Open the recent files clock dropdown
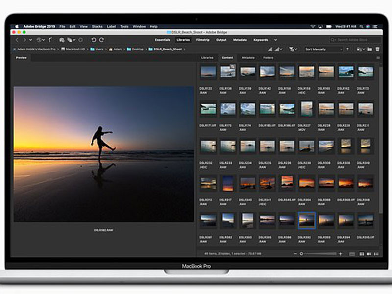This screenshot has height=294, width=392. [41, 40]
